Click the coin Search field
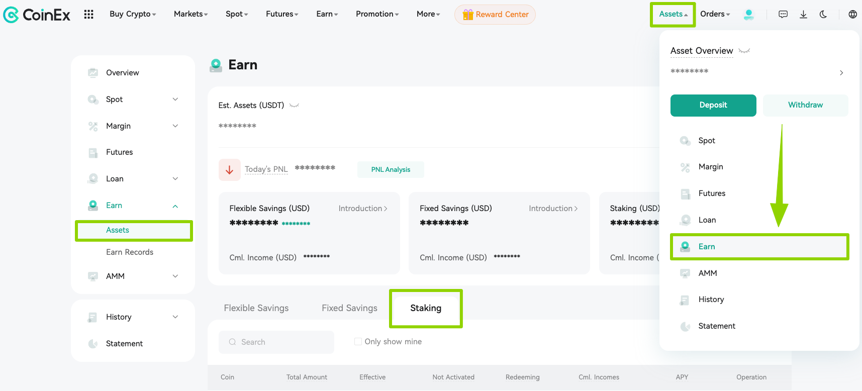 [x=276, y=342]
